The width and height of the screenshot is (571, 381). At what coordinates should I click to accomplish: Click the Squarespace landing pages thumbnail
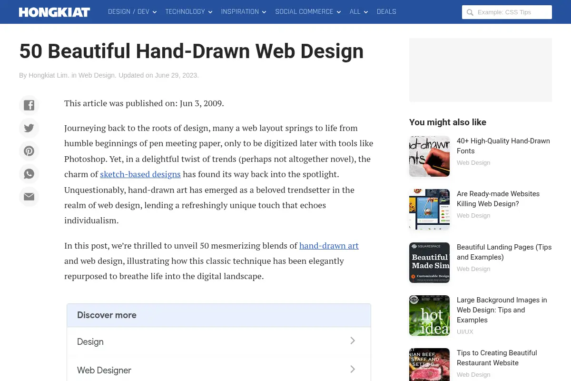429,262
